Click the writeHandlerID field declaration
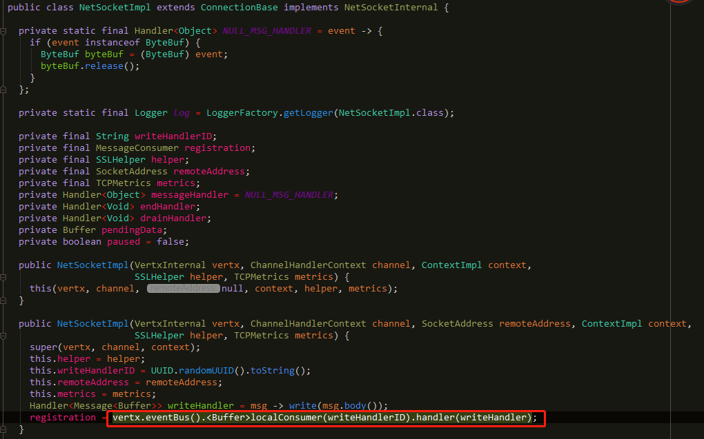 pyautogui.click(x=173, y=136)
